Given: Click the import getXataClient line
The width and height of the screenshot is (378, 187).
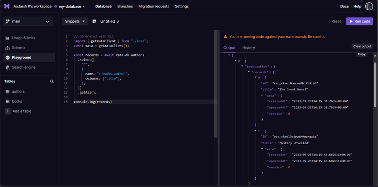Looking at the screenshot, I should tap(111, 41).
